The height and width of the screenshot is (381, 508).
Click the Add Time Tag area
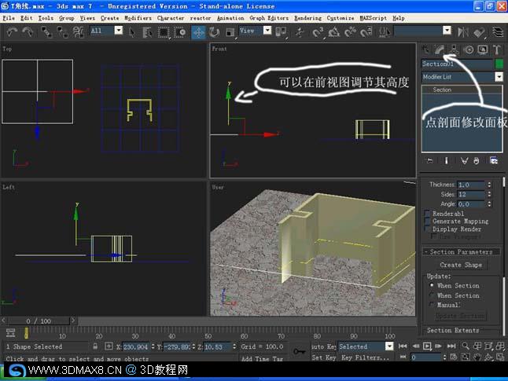point(262,358)
